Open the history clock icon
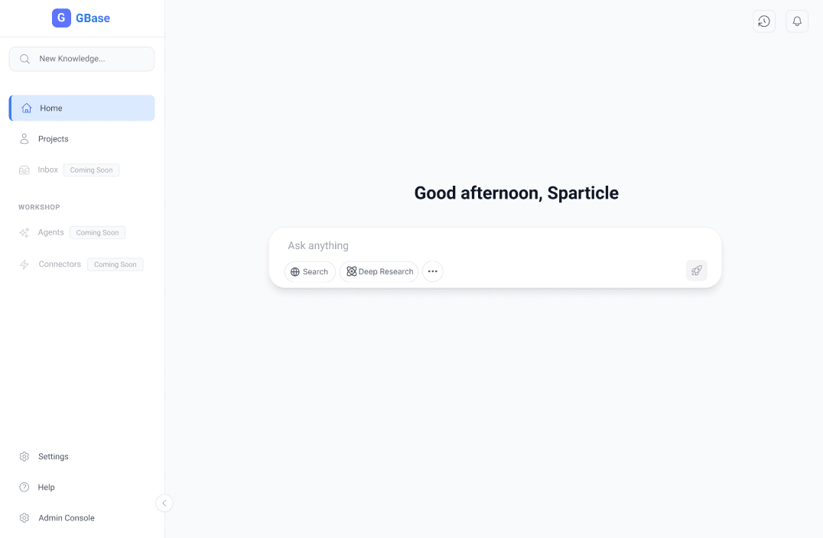Screen dimensions: 823x538 (764, 21)
